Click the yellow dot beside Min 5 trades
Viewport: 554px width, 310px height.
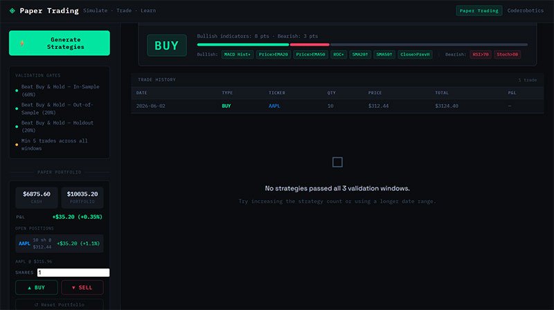click(17, 145)
